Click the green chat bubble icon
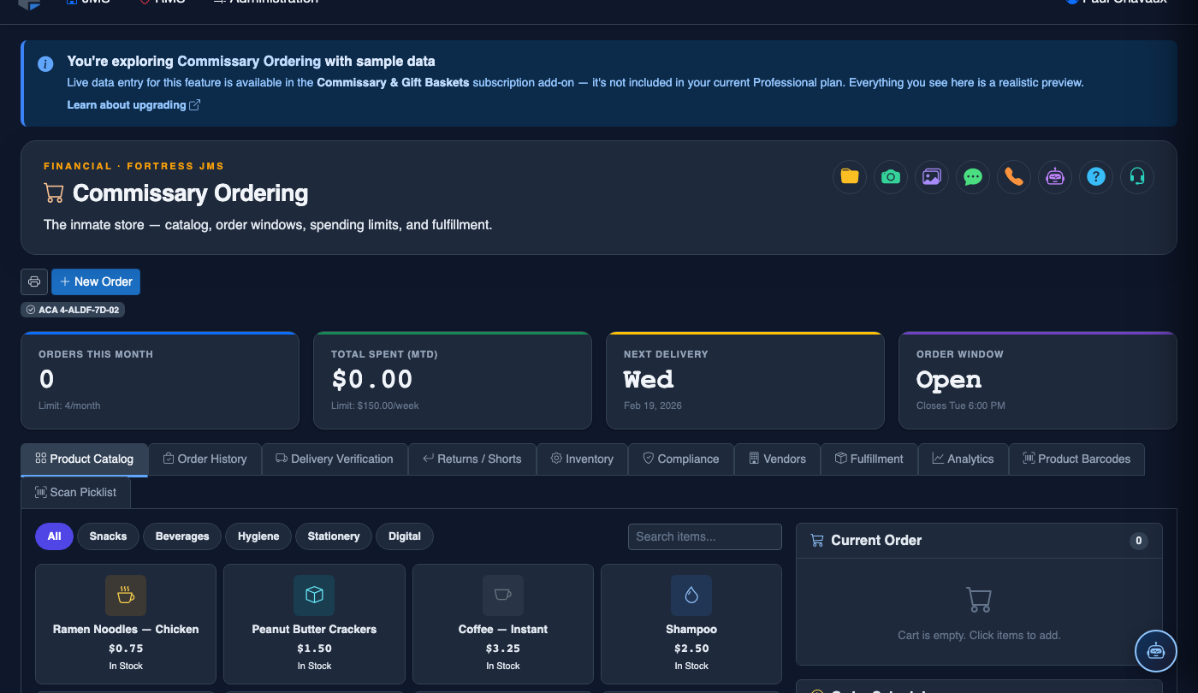Image resolution: width=1198 pixels, height=693 pixels. (x=973, y=177)
